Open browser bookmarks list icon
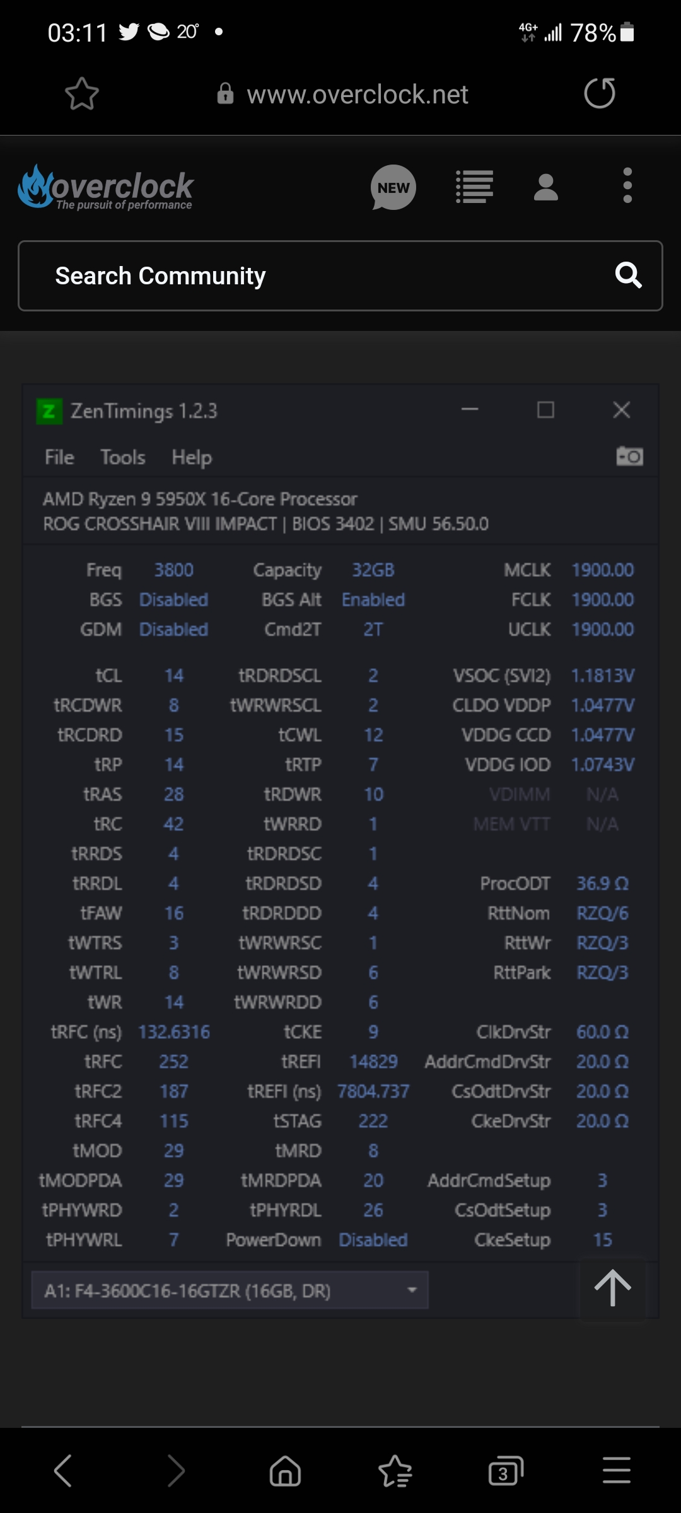Screen dimensions: 681x1513 [395, 1471]
